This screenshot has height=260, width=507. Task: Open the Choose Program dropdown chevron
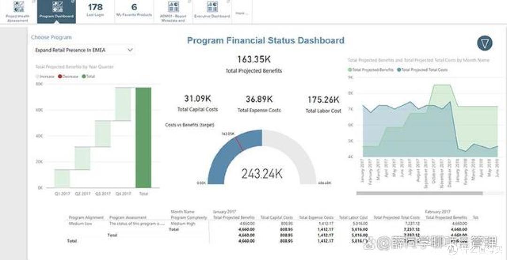131,50
